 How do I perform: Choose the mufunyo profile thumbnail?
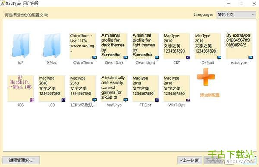[x=114, y=88]
